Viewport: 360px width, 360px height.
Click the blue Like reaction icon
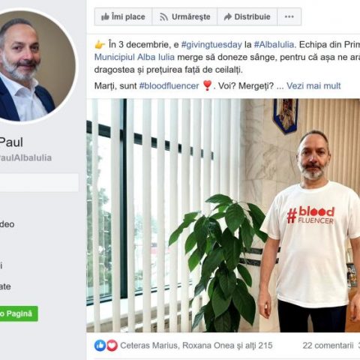click(100, 346)
